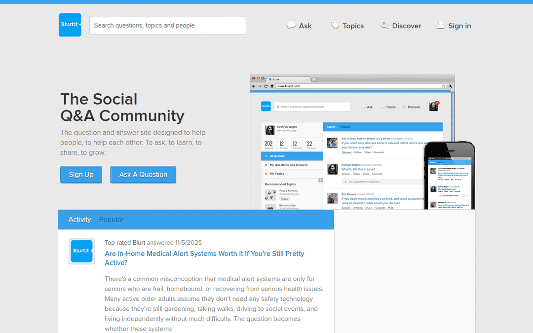Click the Sign in person icon

coord(441,25)
